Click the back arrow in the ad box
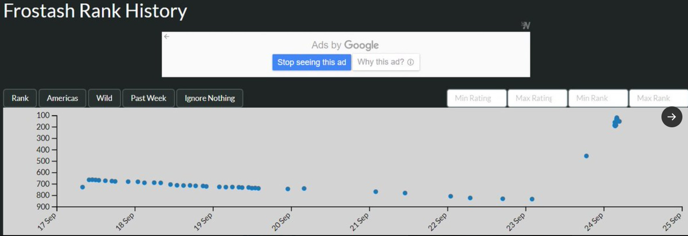688x236 pixels. [x=166, y=37]
